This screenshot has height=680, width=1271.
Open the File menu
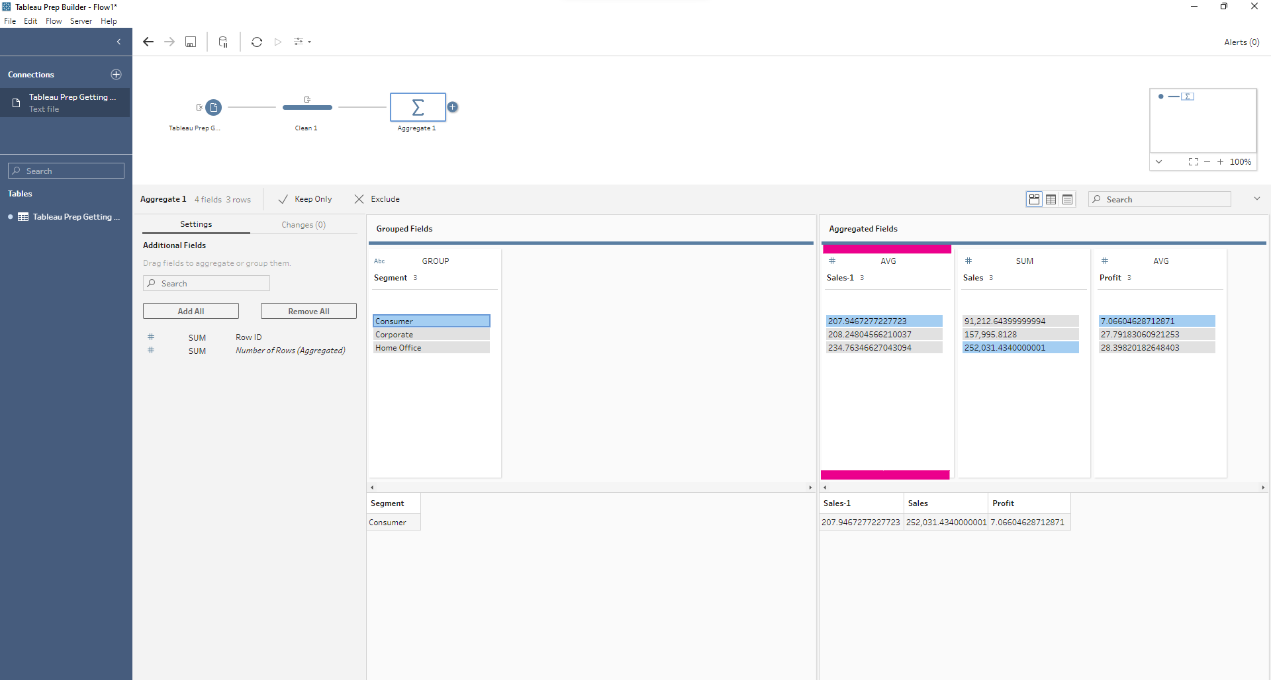[x=10, y=21]
